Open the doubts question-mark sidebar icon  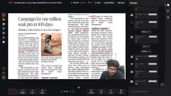point(168,11)
